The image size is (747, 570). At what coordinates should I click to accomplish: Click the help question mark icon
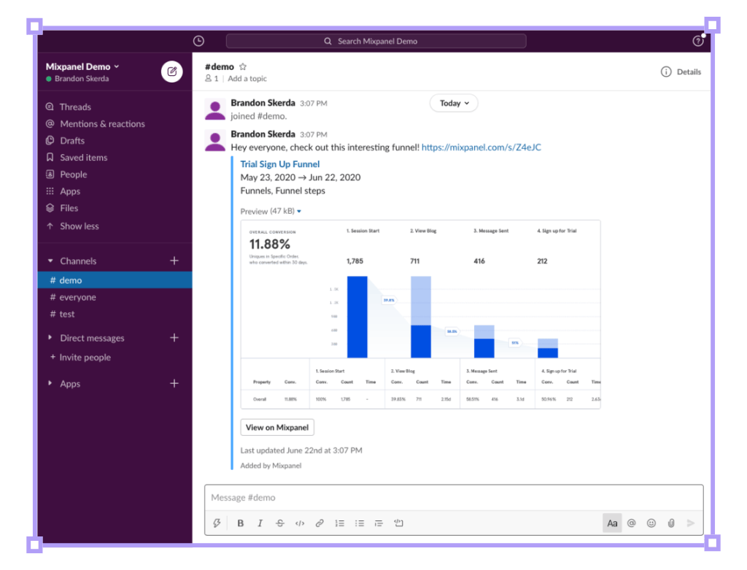[698, 41]
